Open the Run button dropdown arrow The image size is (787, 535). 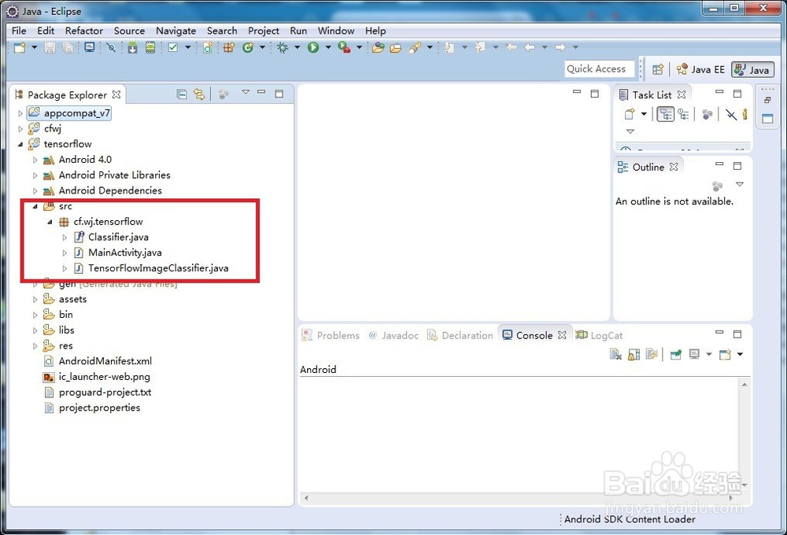click(327, 48)
